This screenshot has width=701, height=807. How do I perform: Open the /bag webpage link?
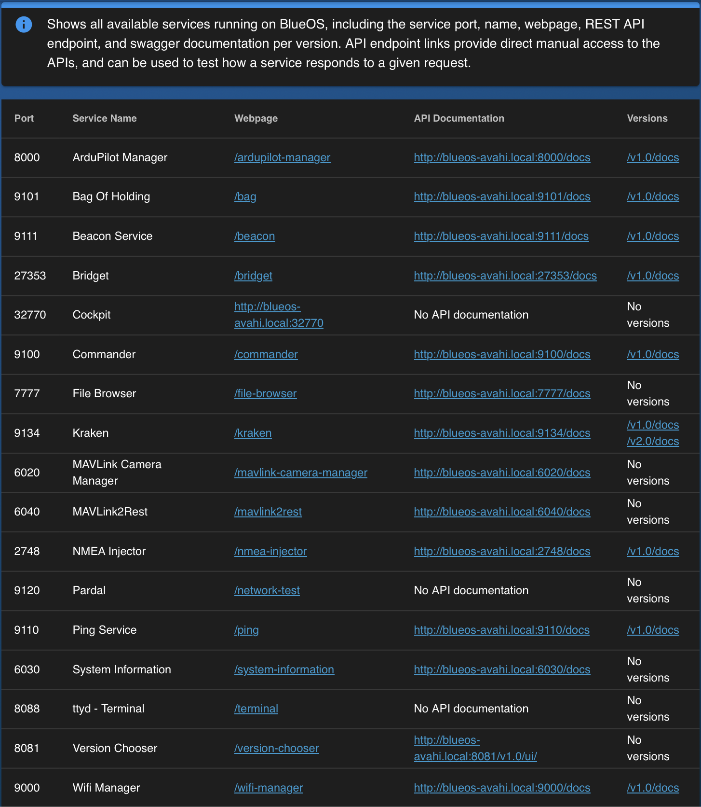pyautogui.click(x=245, y=196)
